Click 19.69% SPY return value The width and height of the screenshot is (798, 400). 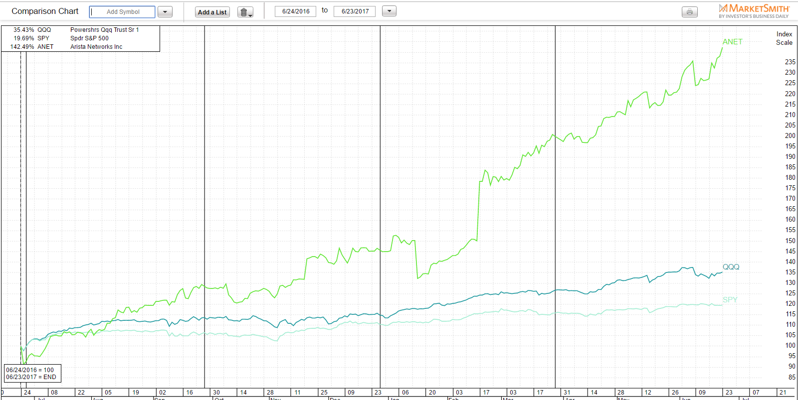coord(24,38)
